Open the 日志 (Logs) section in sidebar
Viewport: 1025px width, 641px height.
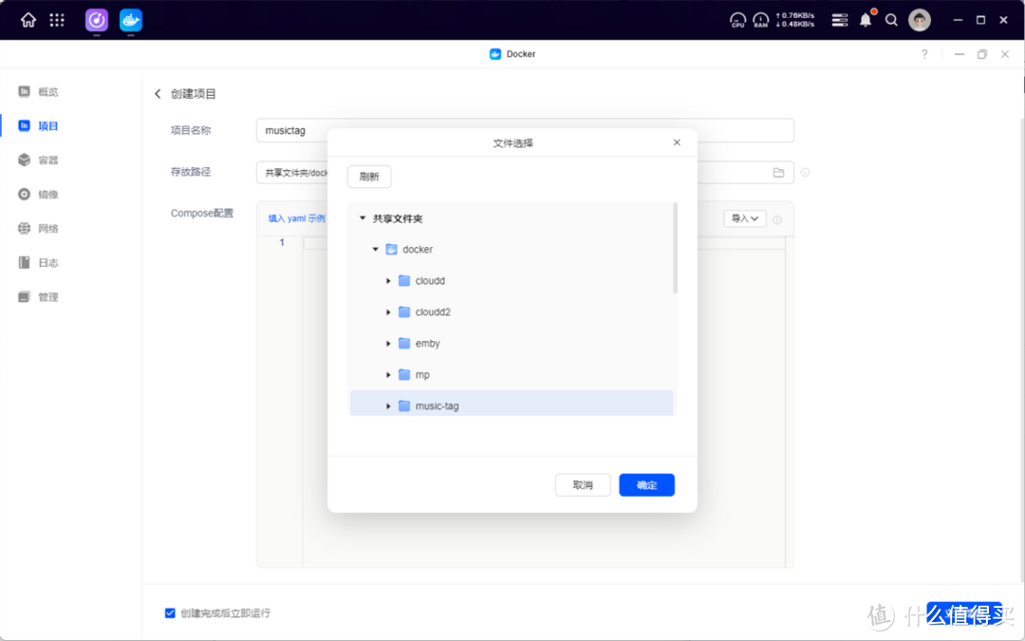point(47,262)
